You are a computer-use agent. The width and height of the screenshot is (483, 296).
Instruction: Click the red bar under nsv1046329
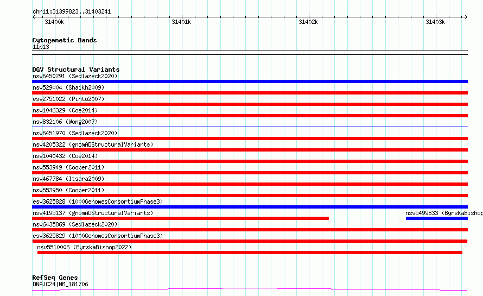[250, 116]
